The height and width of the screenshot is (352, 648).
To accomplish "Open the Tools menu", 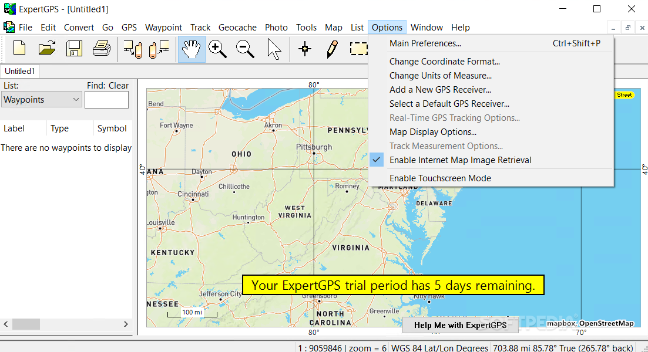I will [306, 27].
